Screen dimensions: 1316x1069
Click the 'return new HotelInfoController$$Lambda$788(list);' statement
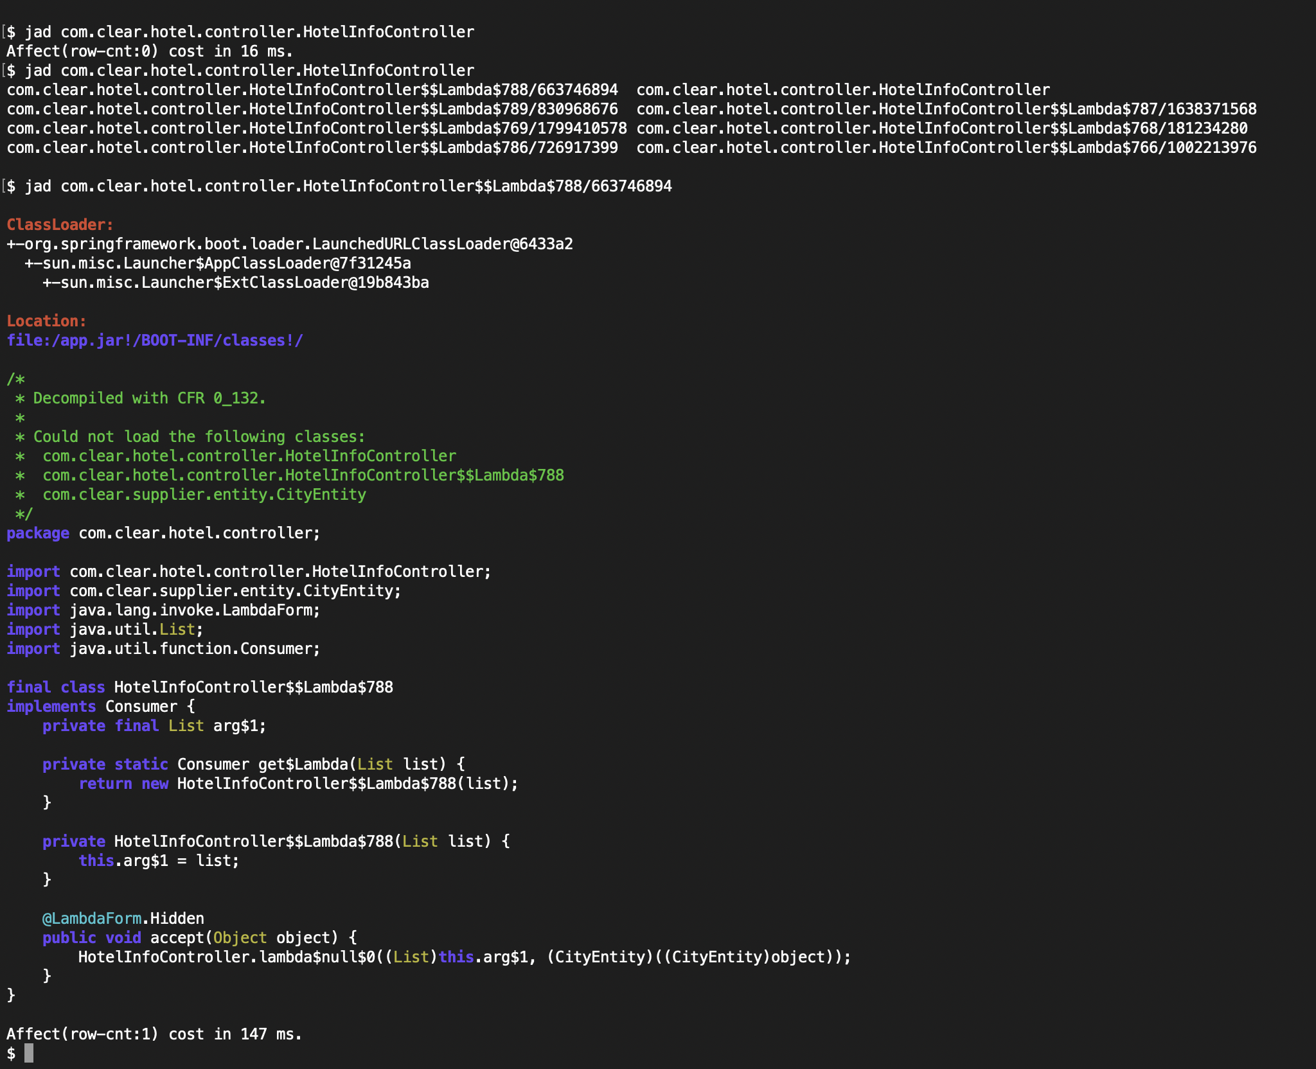pos(298,784)
